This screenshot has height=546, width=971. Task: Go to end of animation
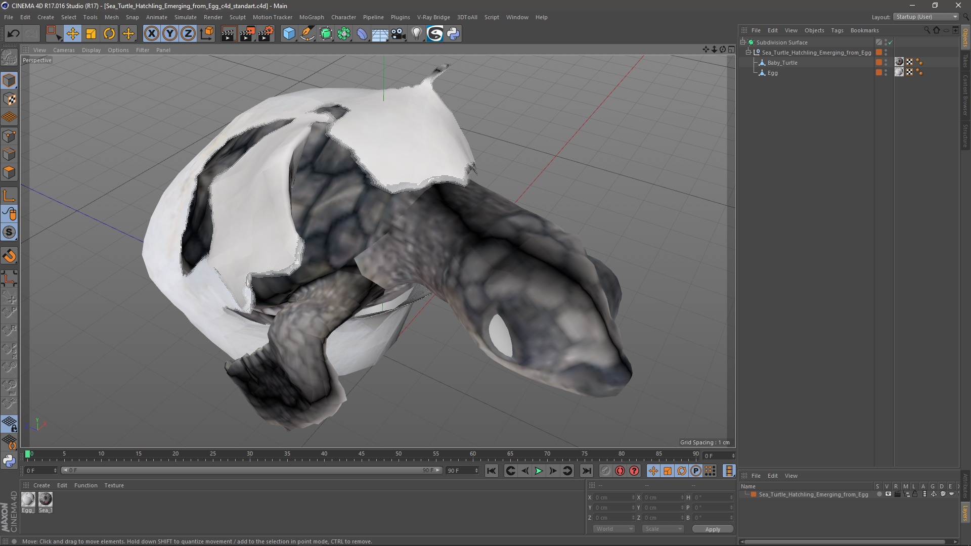586,471
